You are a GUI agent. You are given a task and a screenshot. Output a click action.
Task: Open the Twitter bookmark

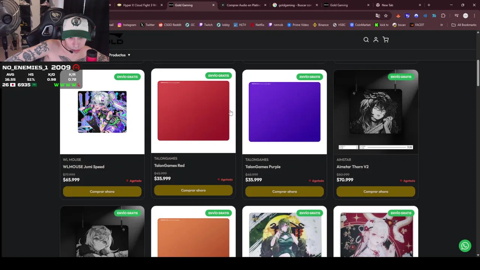[x=147, y=25]
